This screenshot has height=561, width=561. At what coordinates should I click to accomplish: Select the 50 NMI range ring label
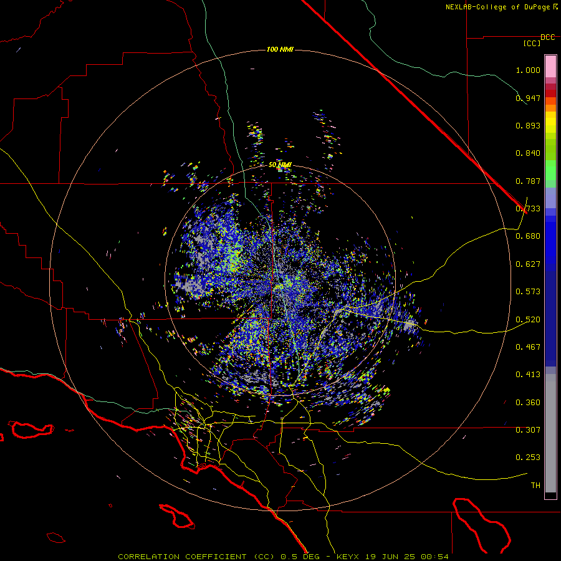tap(280, 165)
